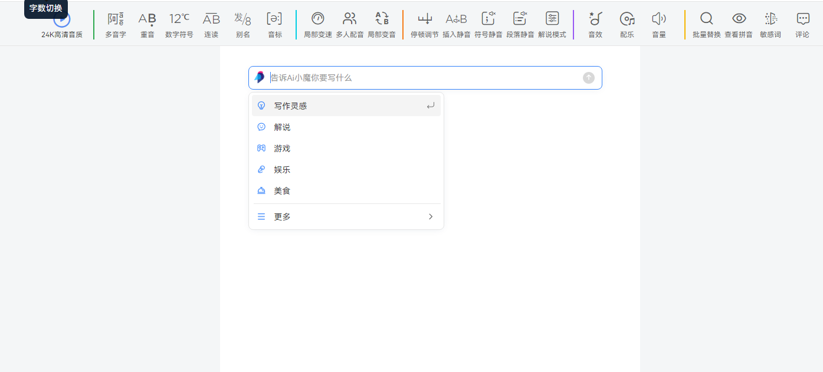Open the 数字符号 number symbol tool
This screenshot has width=823, height=372.
coord(179,19)
